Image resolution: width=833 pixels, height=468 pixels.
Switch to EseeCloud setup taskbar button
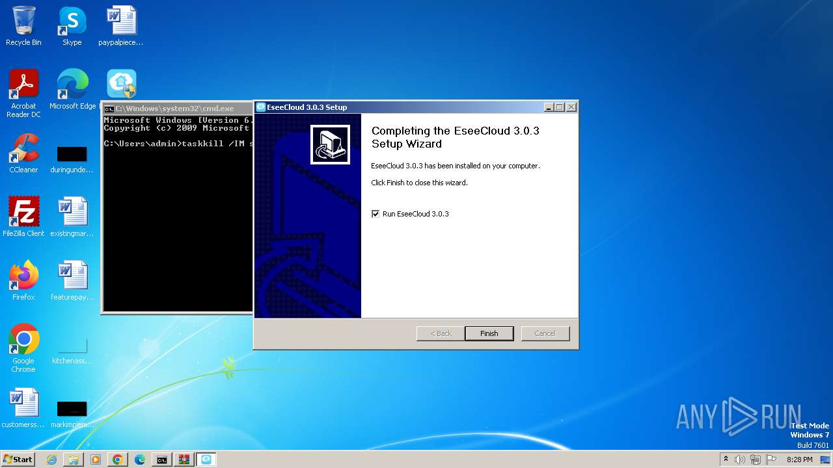(x=206, y=460)
